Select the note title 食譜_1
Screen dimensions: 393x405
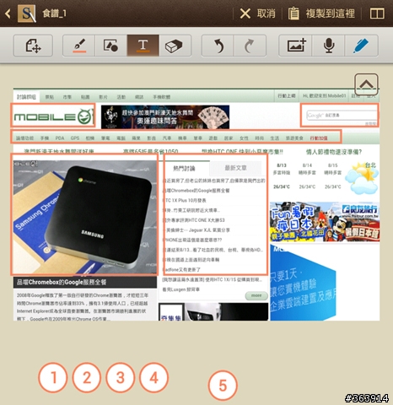tap(55, 13)
